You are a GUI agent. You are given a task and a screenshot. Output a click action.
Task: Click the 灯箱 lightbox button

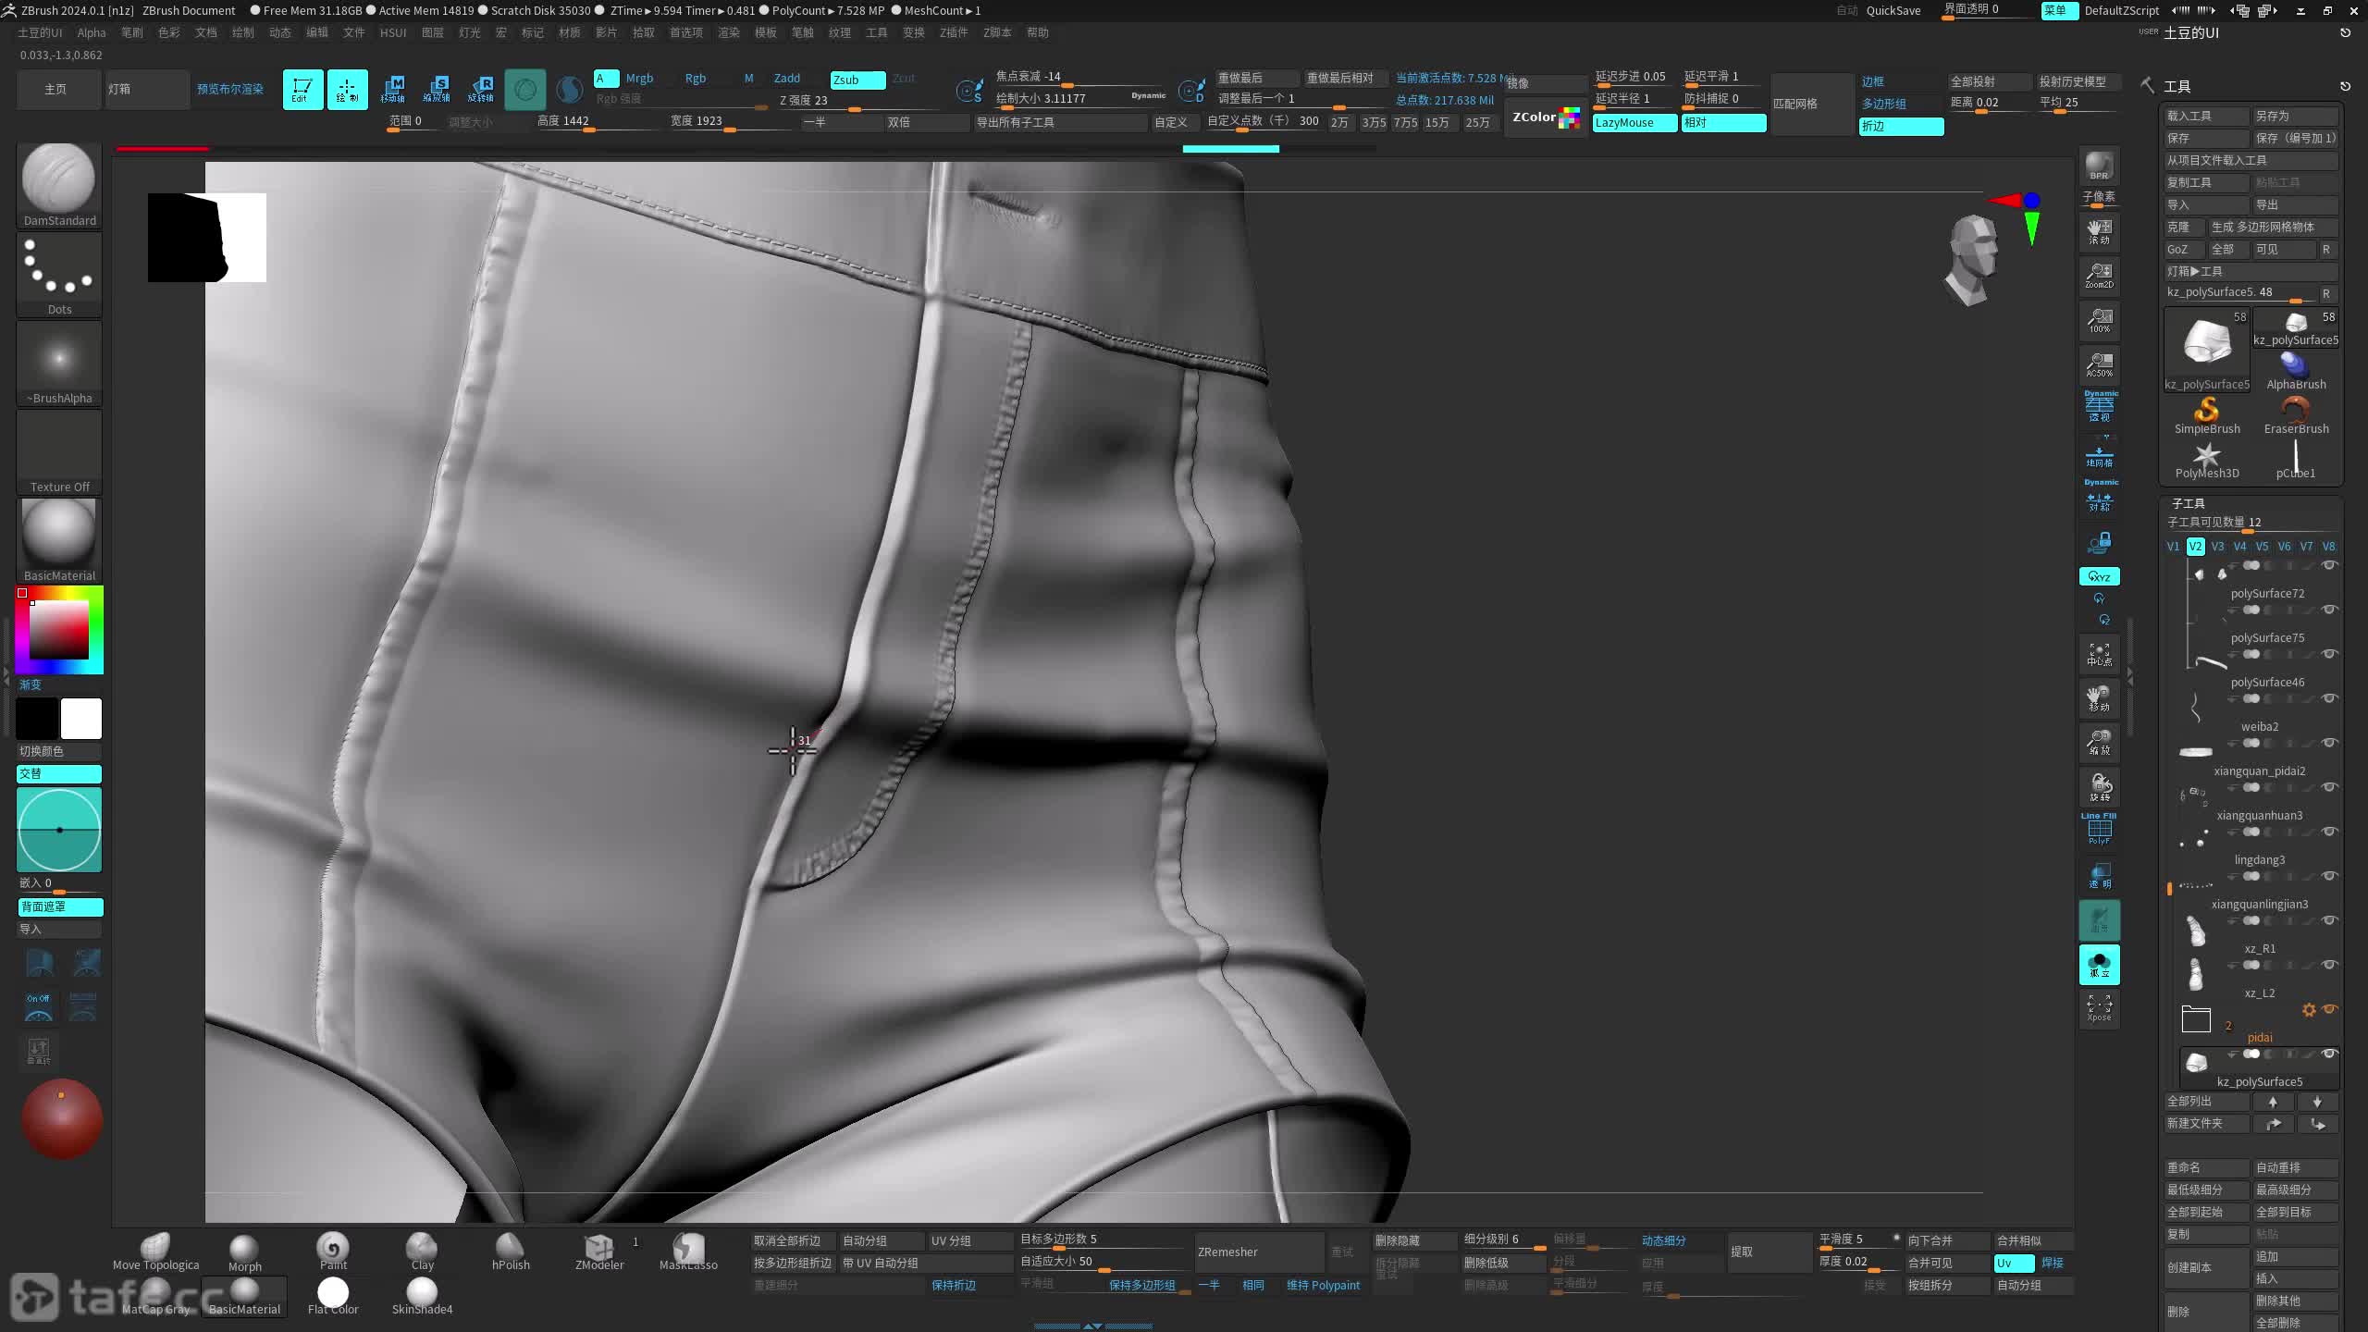coord(148,90)
